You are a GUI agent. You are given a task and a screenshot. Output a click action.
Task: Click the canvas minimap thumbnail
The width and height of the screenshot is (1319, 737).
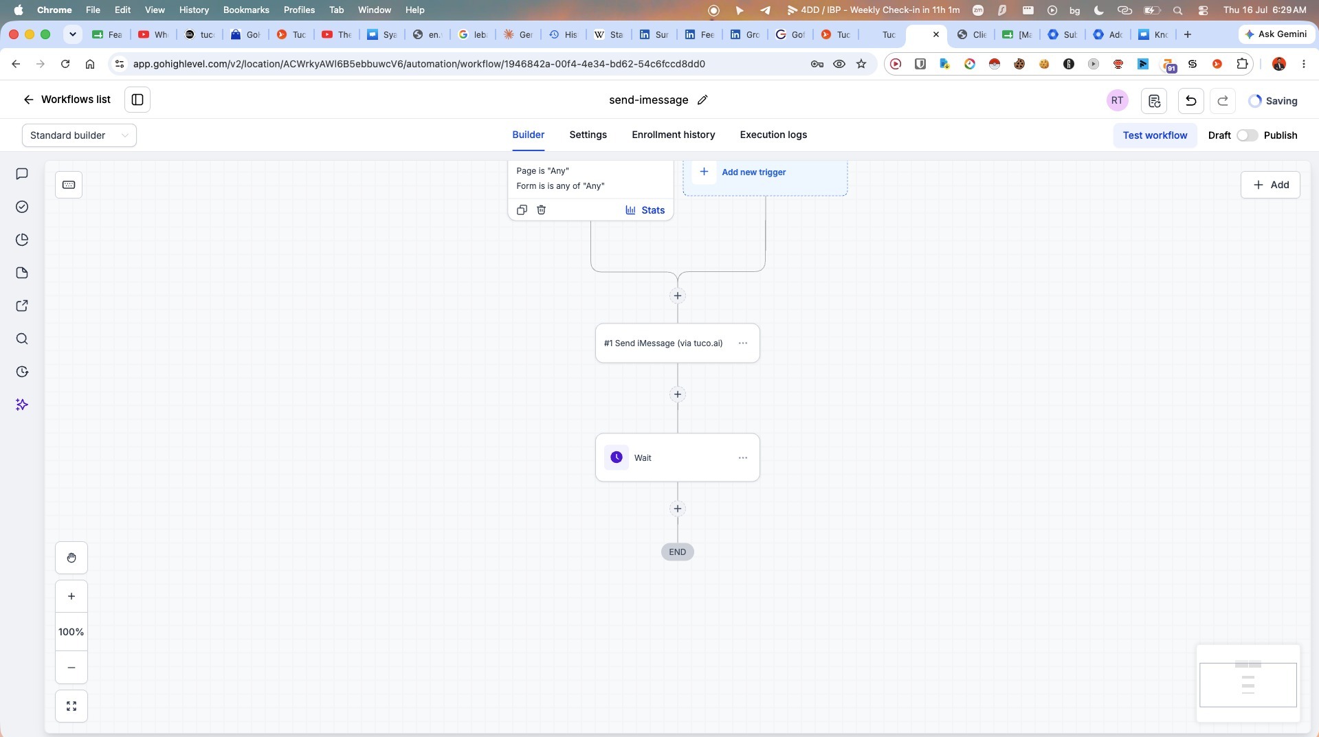1248,683
